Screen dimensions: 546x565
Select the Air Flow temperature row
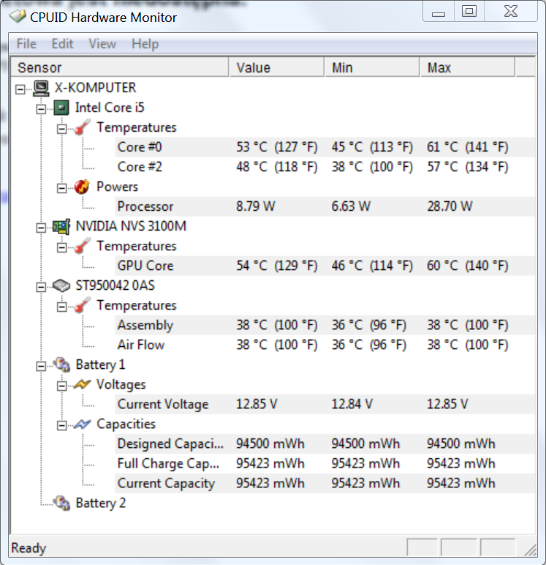(x=325, y=345)
